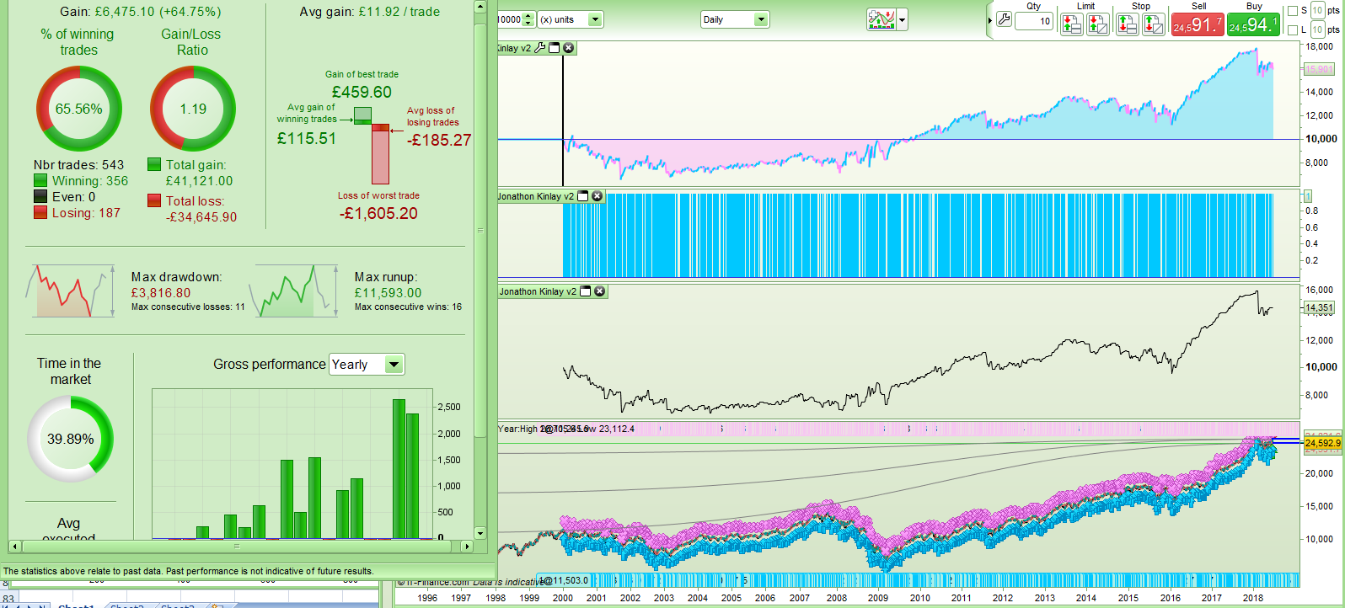Image resolution: width=1345 pixels, height=608 pixels.
Task: Click the green Buy price button
Action: coord(1253,25)
